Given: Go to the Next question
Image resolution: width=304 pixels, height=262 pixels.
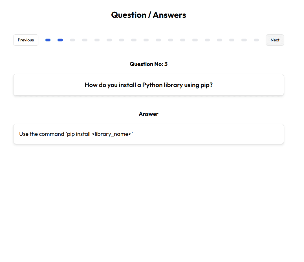Looking at the screenshot, I should tap(275, 40).
